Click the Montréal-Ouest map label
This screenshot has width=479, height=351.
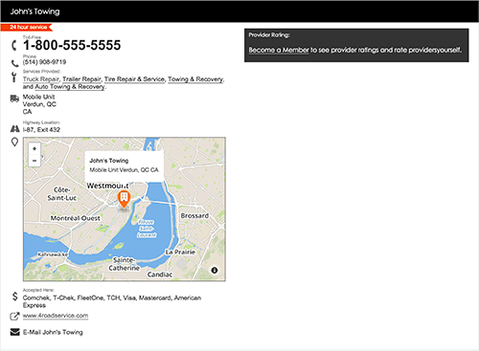pos(75,218)
